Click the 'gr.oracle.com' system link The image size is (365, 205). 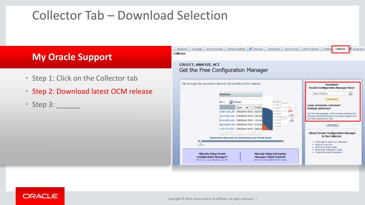(227, 116)
